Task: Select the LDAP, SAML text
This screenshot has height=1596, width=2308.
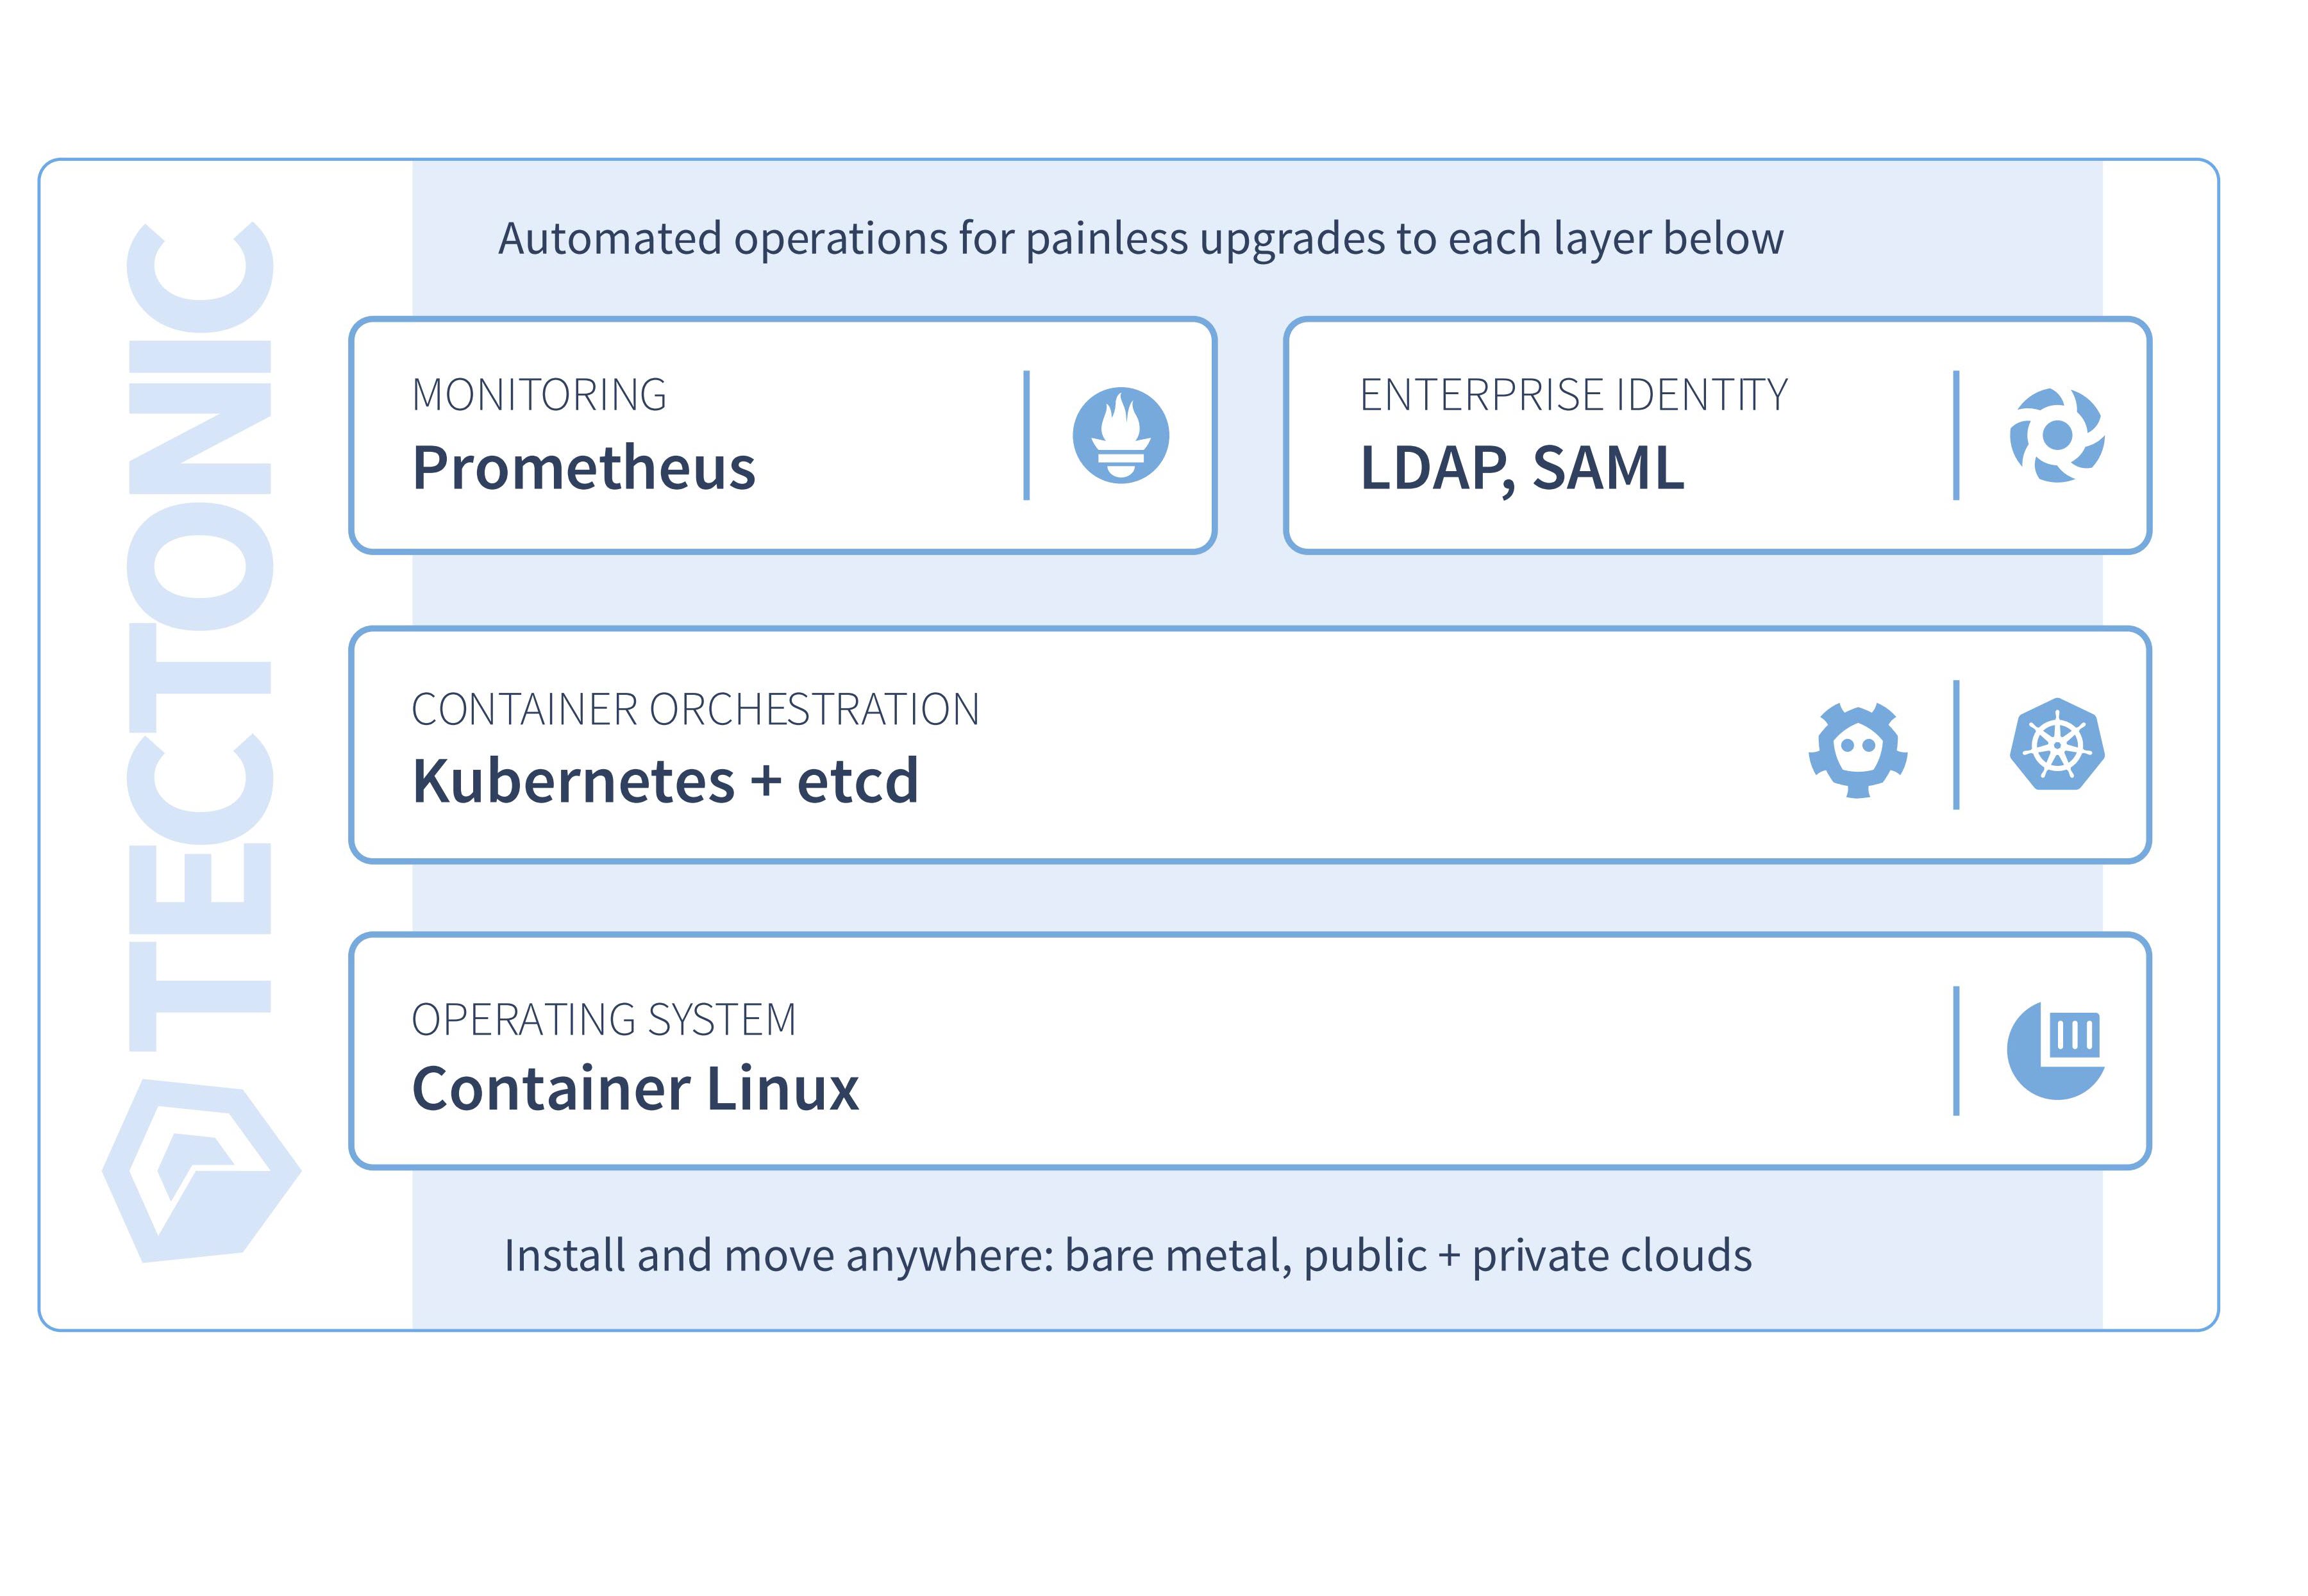Action: point(1521,468)
